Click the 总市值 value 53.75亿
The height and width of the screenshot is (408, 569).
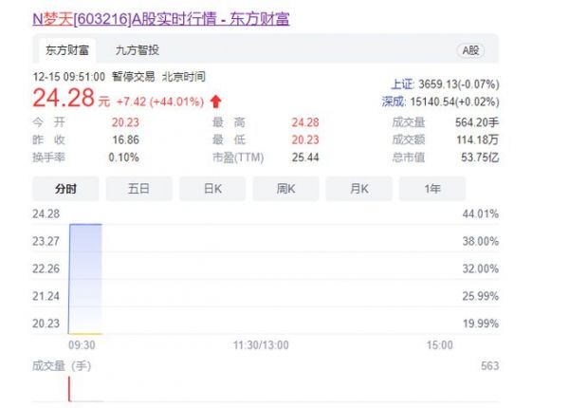[478, 157]
